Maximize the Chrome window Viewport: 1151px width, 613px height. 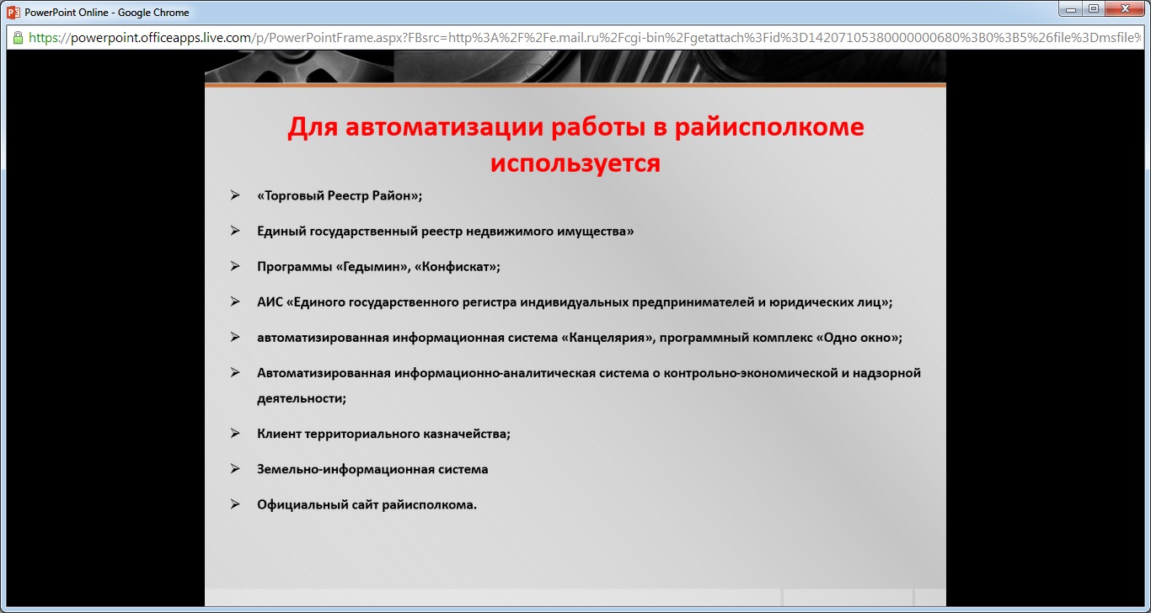coord(1095,9)
